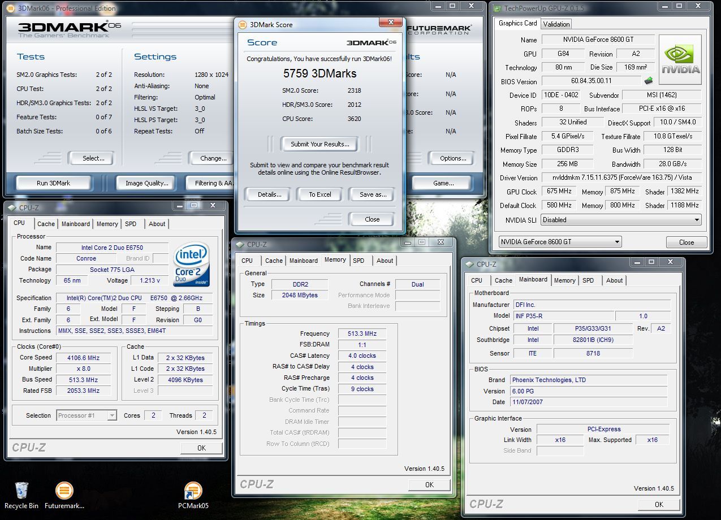Click the Southbridge 82801IB (ICH9) field

(x=593, y=340)
